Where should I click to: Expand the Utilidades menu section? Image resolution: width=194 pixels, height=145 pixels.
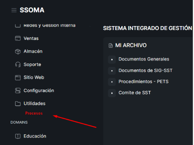[x=35, y=104]
